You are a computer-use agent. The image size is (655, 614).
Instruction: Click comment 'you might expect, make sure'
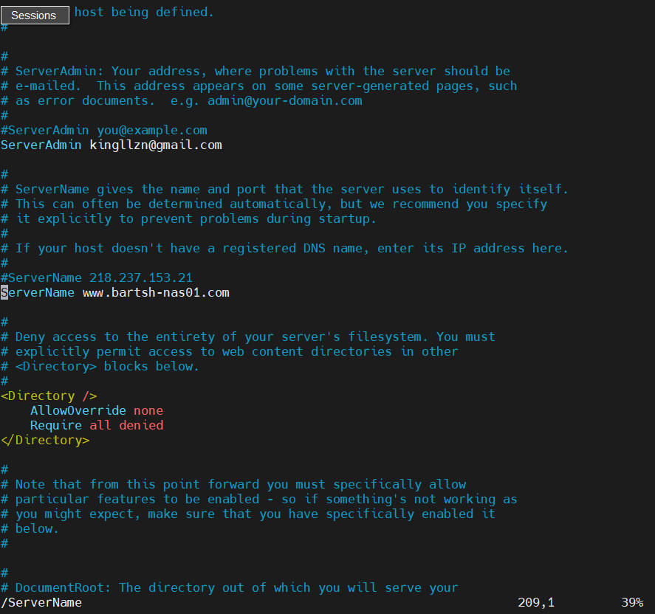[x=247, y=514]
